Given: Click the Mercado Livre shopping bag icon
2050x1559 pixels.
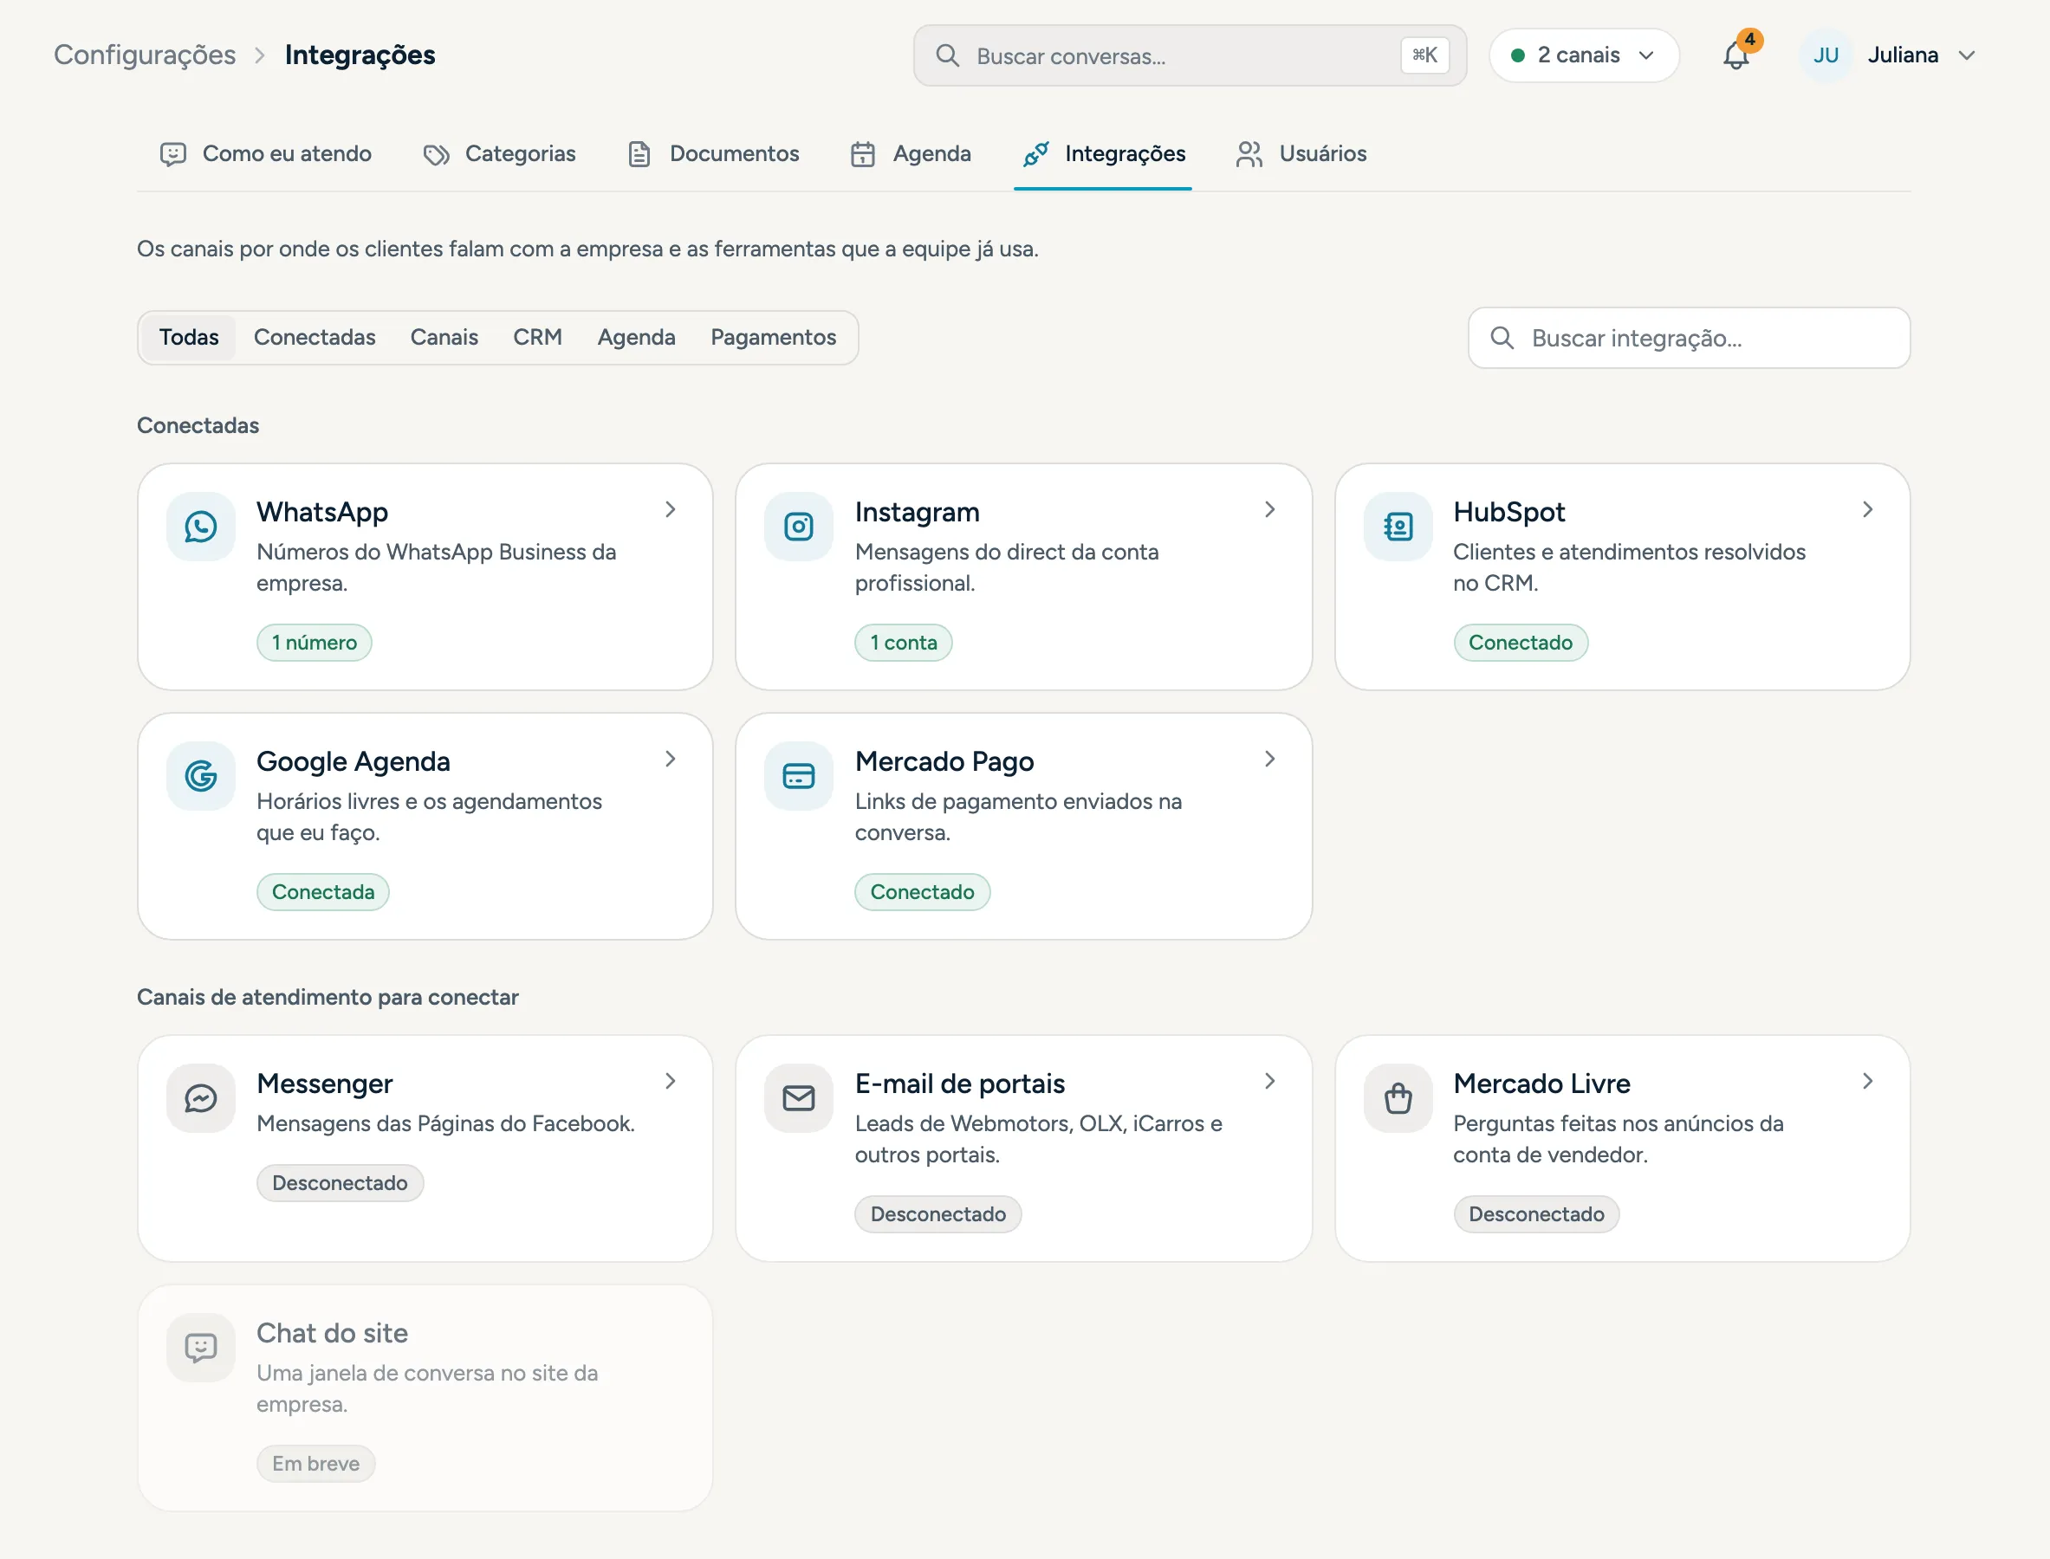Looking at the screenshot, I should click(1398, 1098).
